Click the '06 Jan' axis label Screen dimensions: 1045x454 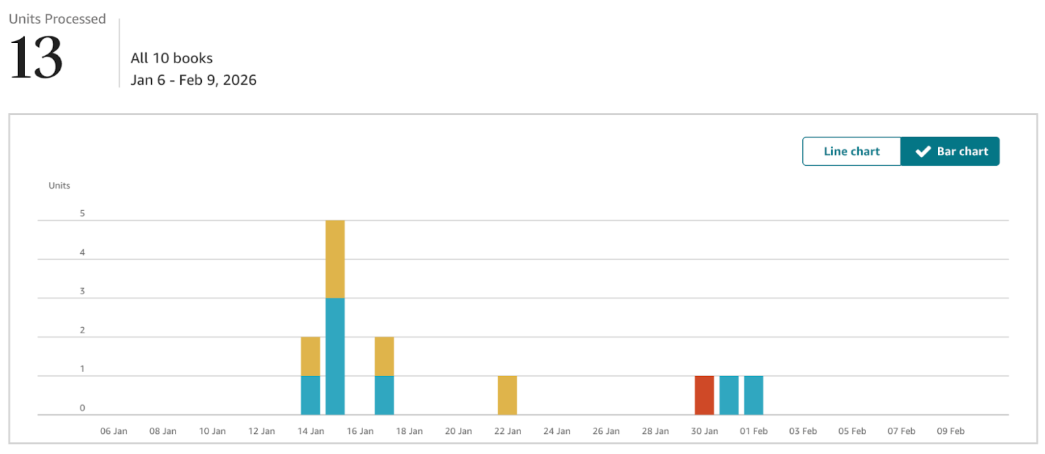coord(114,431)
